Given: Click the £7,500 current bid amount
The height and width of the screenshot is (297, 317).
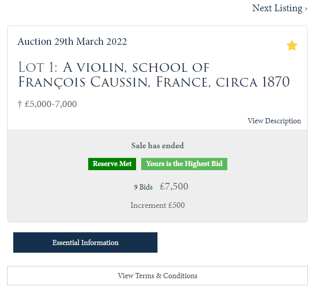Looking at the screenshot, I should (x=174, y=187).
